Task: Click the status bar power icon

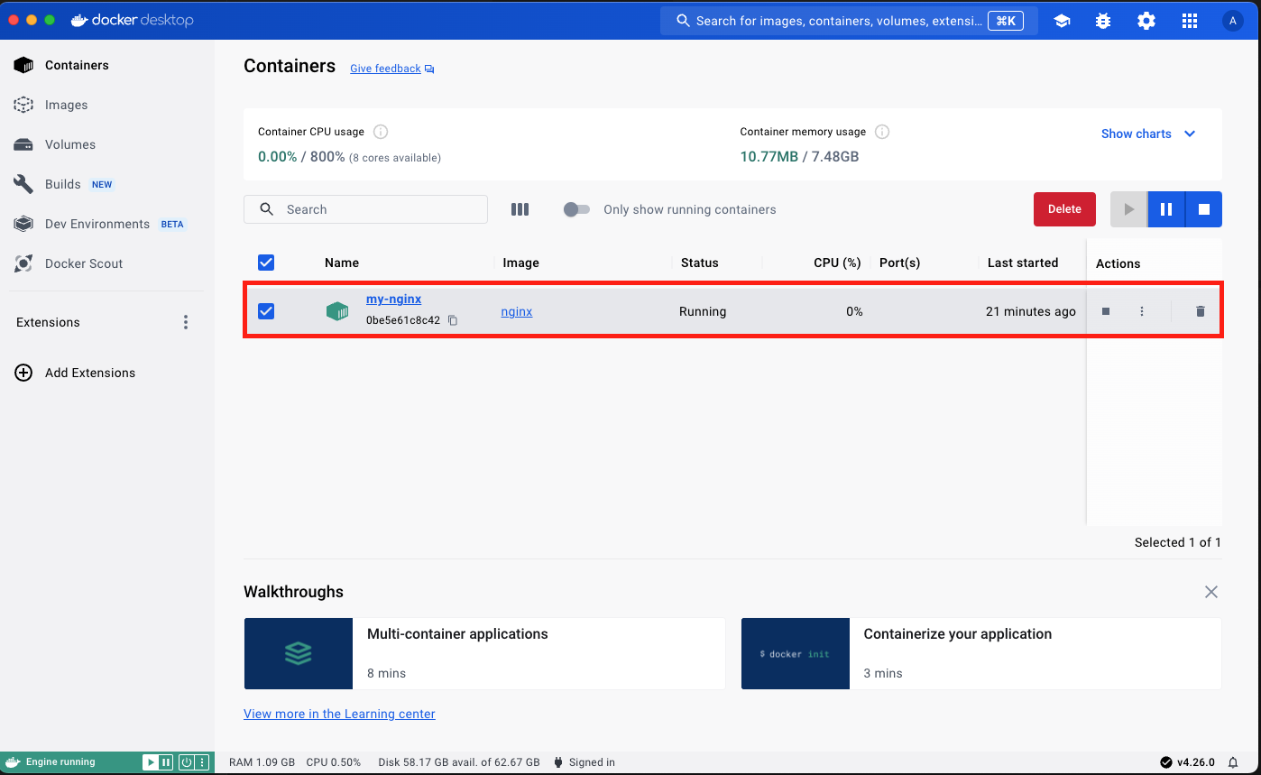Action: [186, 762]
